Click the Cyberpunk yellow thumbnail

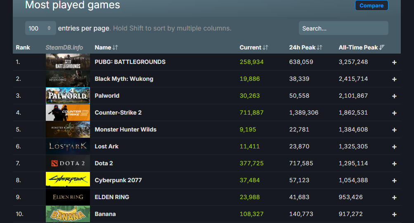click(x=68, y=180)
